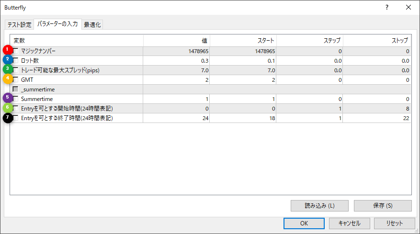Switch to the テスト設定 tab
420x234 pixels.
19,24
